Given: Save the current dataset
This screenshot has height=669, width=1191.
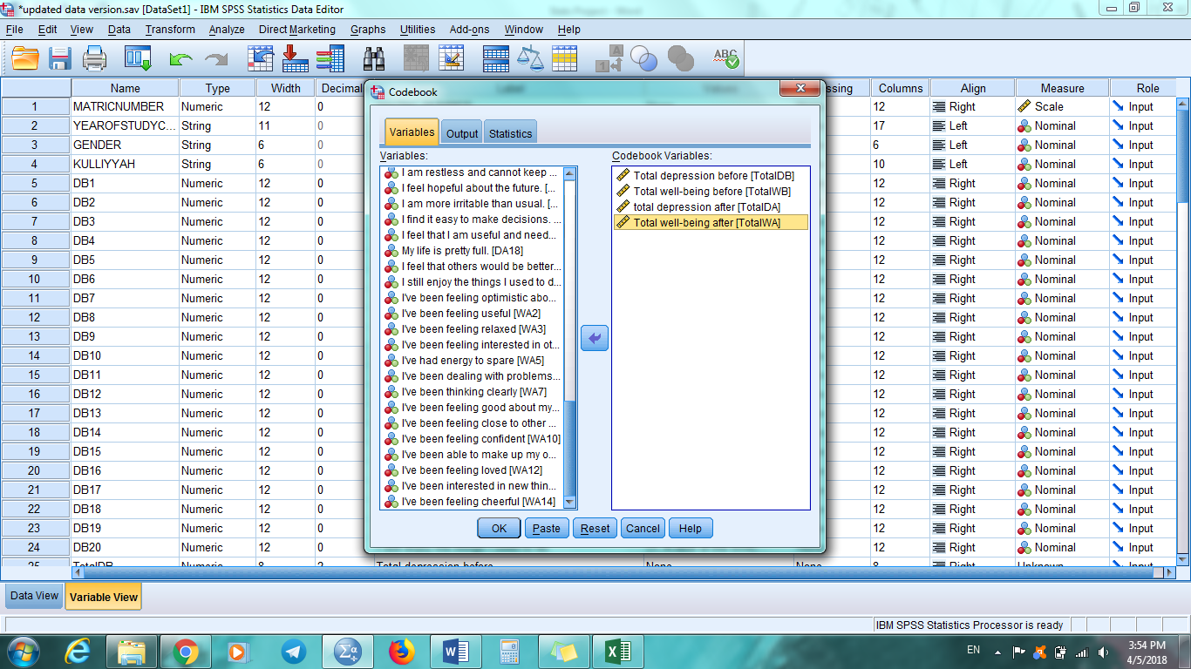Looking at the screenshot, I should (x=58, y=58).
